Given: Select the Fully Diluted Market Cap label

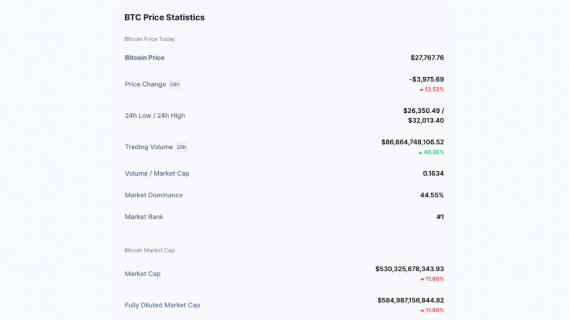Looking at the screenshot, I should coord(162,305).
